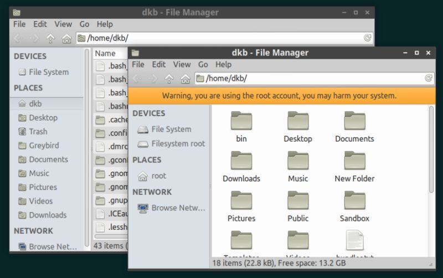Open Go menu in front window
The width and height of the screenshot is (443, 278).
tap(203, 64)
